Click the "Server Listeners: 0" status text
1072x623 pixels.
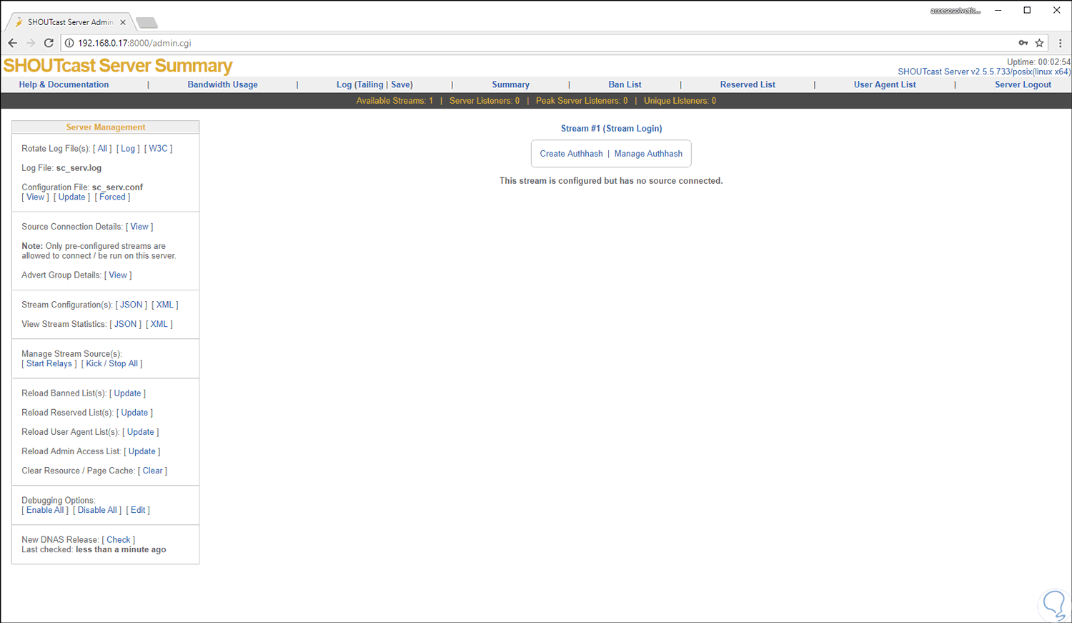click(485, 101)
